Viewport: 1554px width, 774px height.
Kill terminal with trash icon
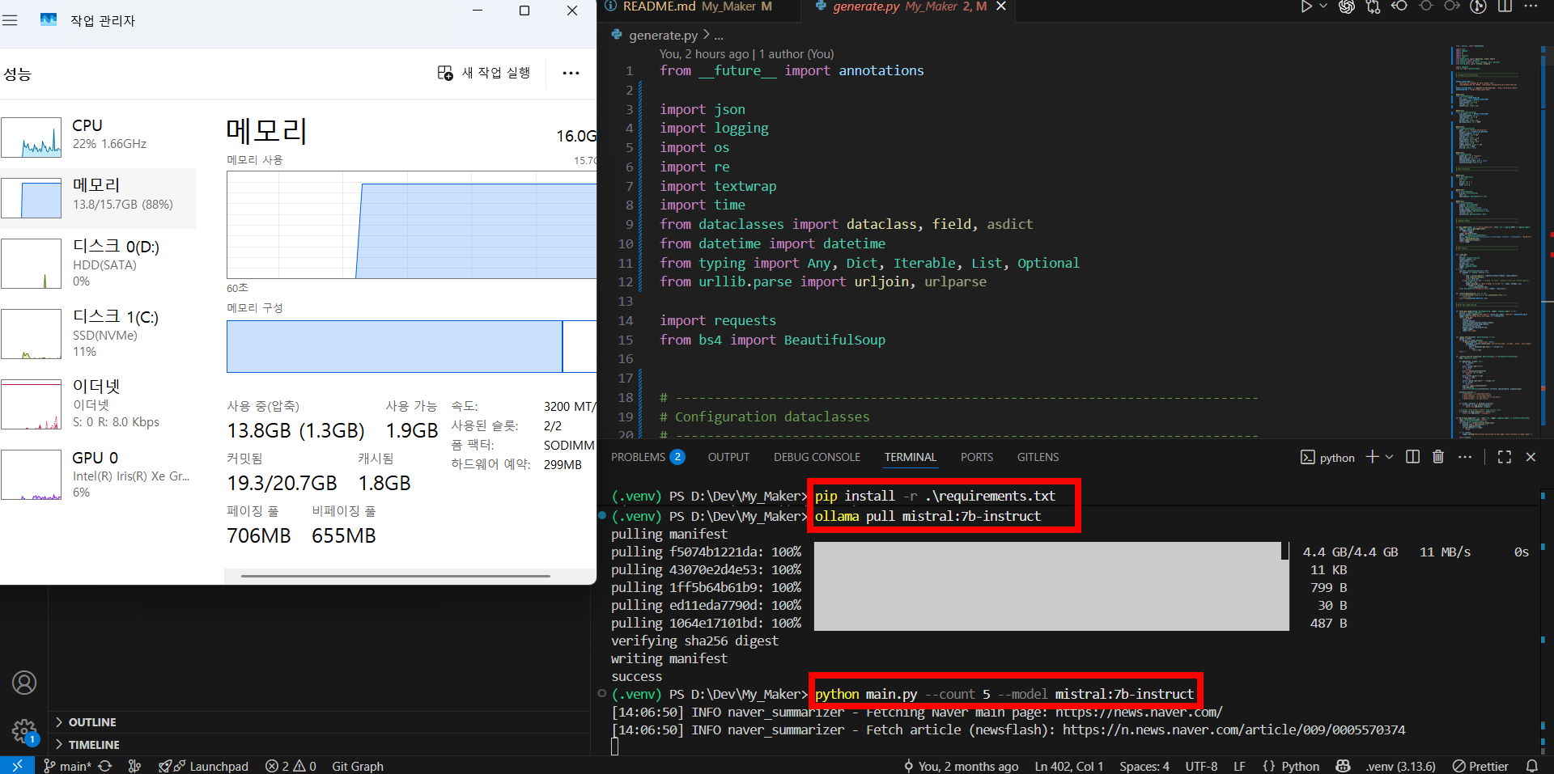click(x=1438, y=457)
